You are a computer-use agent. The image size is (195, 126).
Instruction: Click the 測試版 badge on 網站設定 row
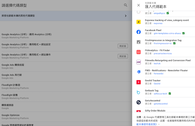point(123,46)
